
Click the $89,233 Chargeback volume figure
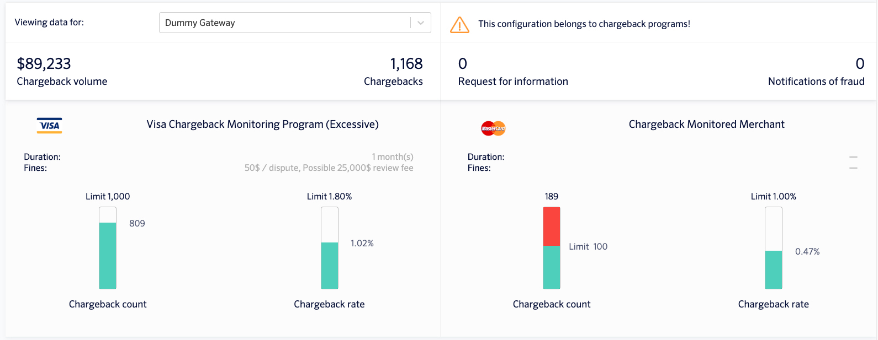43,63
